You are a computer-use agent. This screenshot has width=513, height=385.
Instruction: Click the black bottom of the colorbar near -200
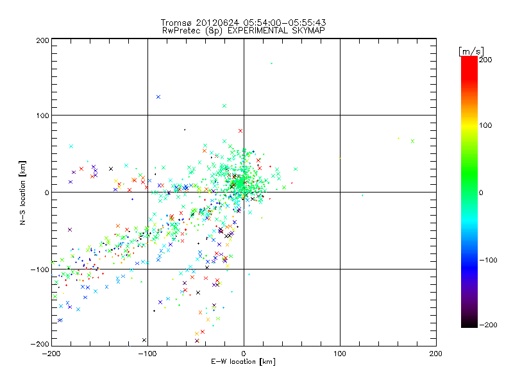coord(469,323)
